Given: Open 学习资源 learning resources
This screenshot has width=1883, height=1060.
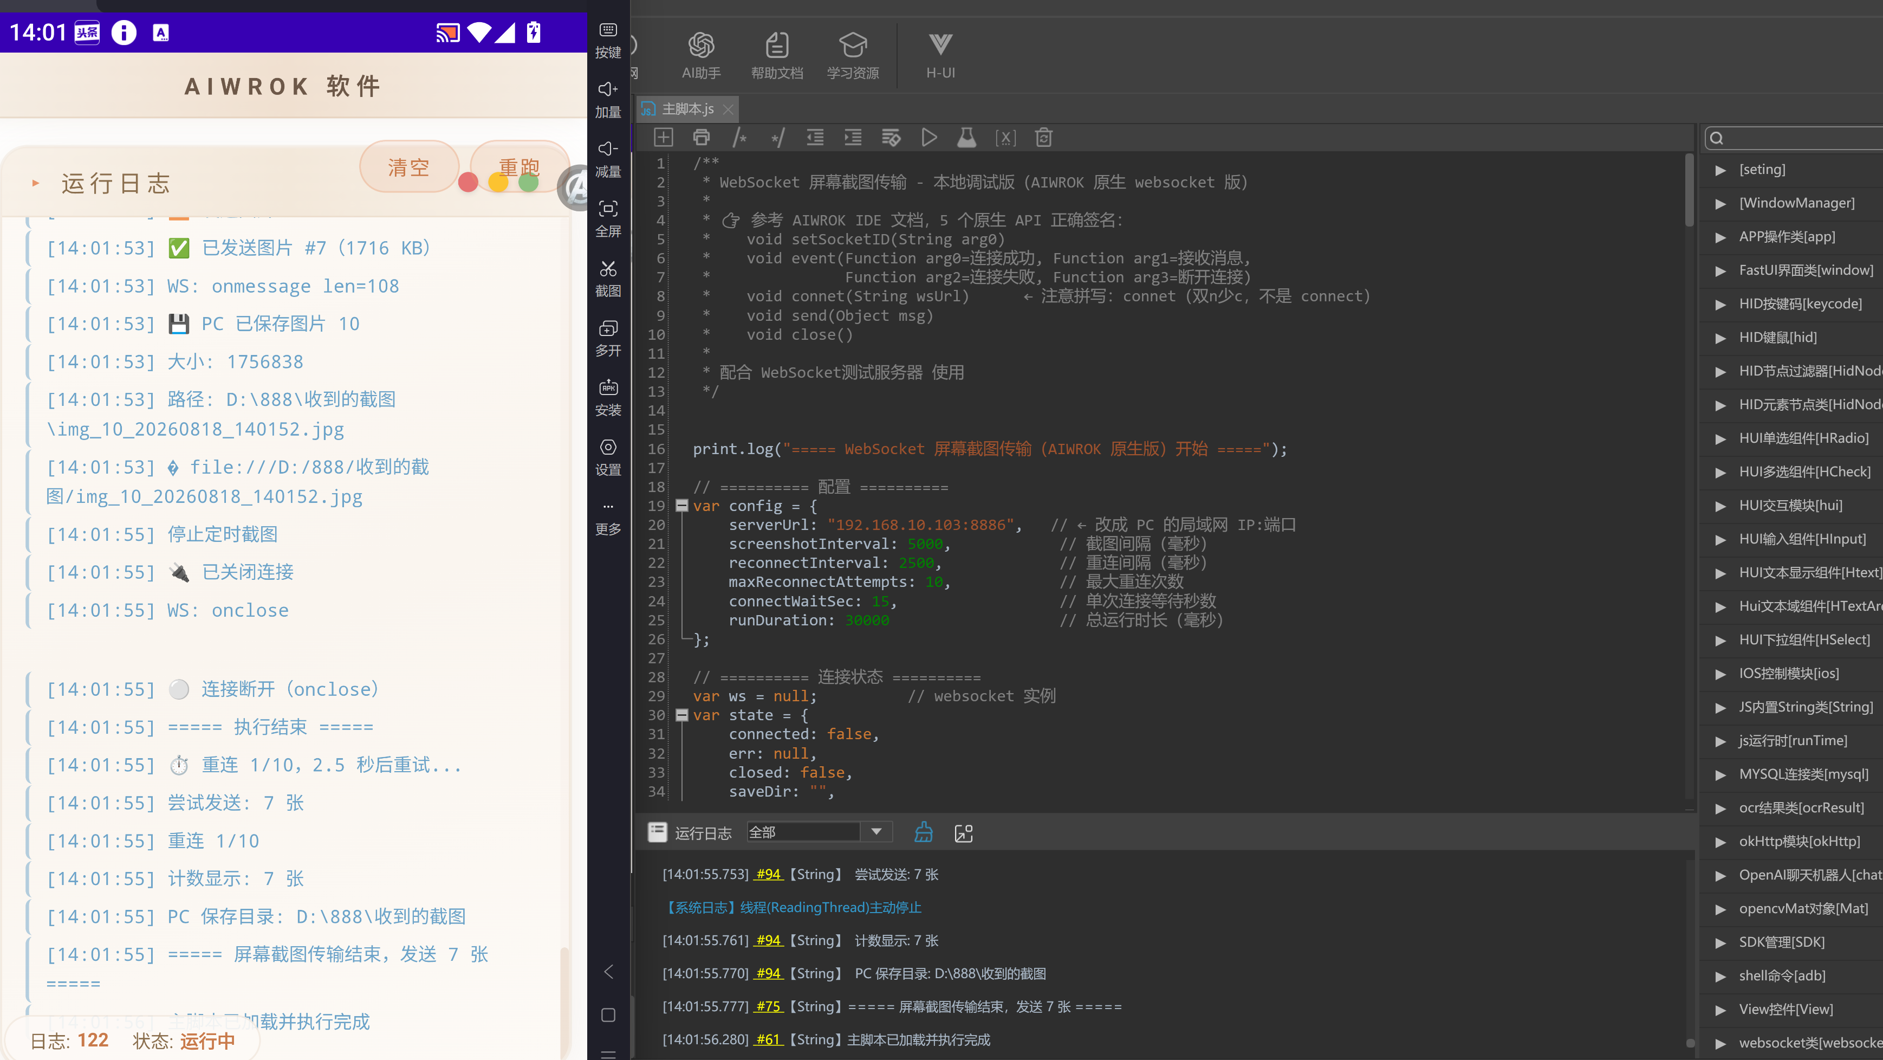Looking at the screenshot, I should tap(852, 56).
